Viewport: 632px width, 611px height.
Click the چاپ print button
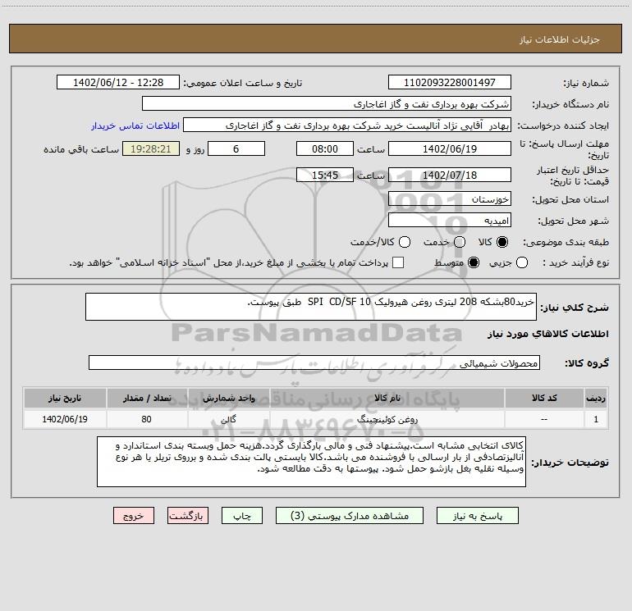click(242, 516)
